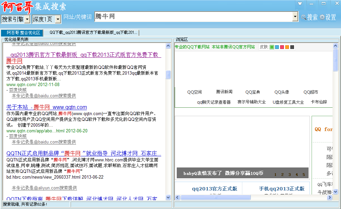Click the 搜索 magnifier button
The image size is (341, 209).
[x=310, y=17]
